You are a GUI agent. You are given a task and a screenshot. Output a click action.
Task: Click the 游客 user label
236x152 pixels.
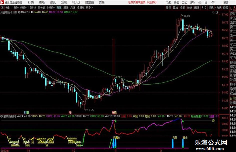pos(226,2)
